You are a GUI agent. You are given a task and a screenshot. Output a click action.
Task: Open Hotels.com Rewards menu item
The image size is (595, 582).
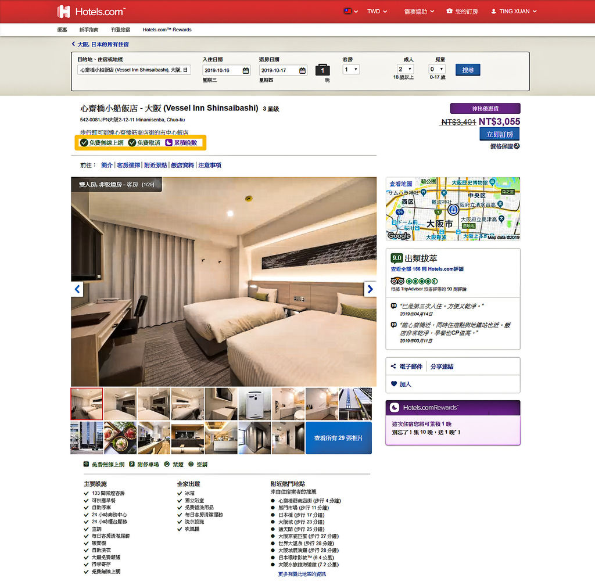click(x=167, y=30)
